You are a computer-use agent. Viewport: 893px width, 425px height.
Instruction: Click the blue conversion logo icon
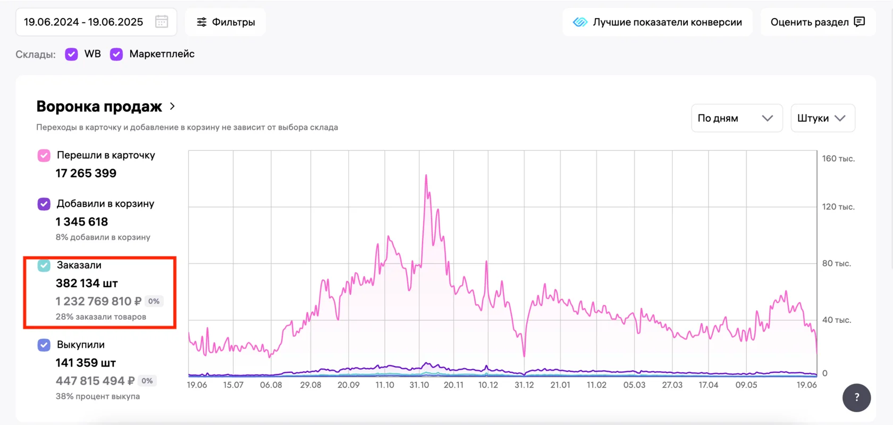click(x=580, y=22)
